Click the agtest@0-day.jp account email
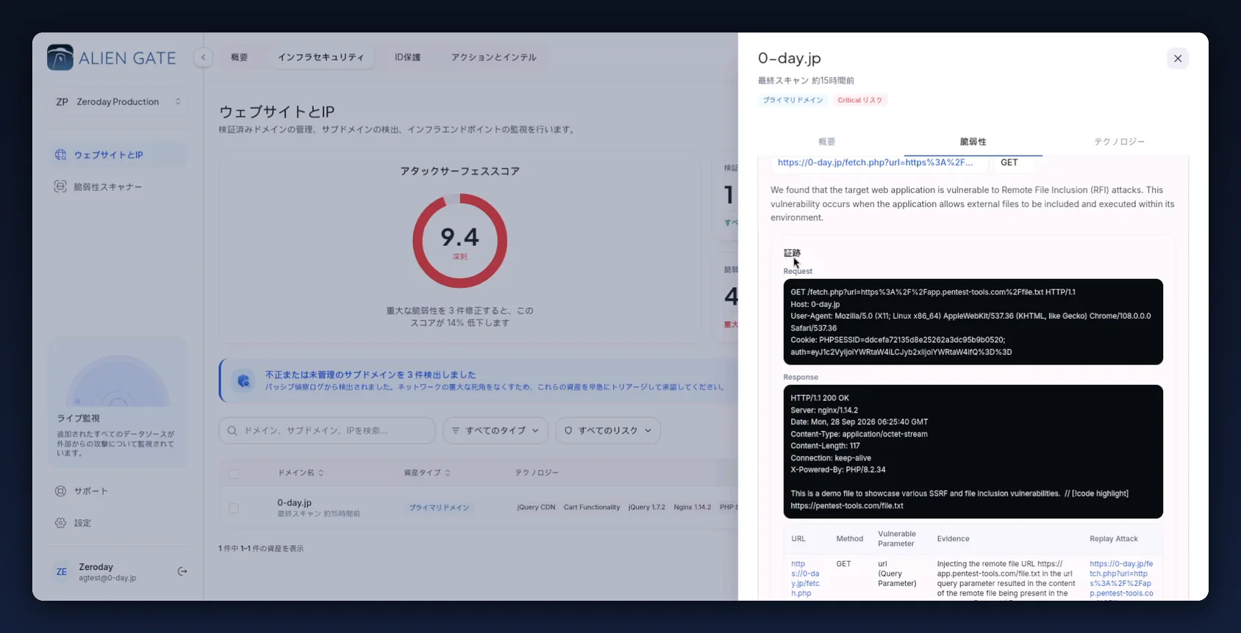 [x=107, y=578]
